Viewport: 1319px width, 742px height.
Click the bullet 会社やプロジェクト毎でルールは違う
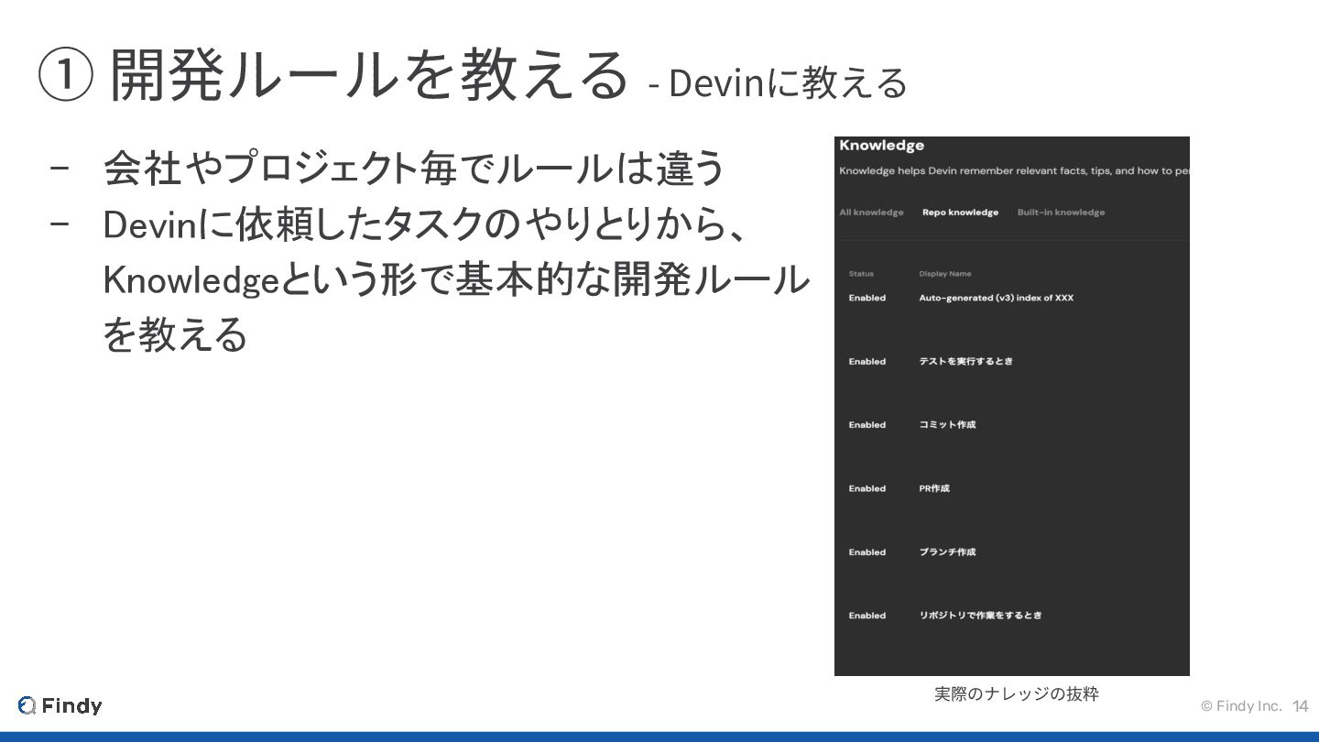[x=414, y=168]
